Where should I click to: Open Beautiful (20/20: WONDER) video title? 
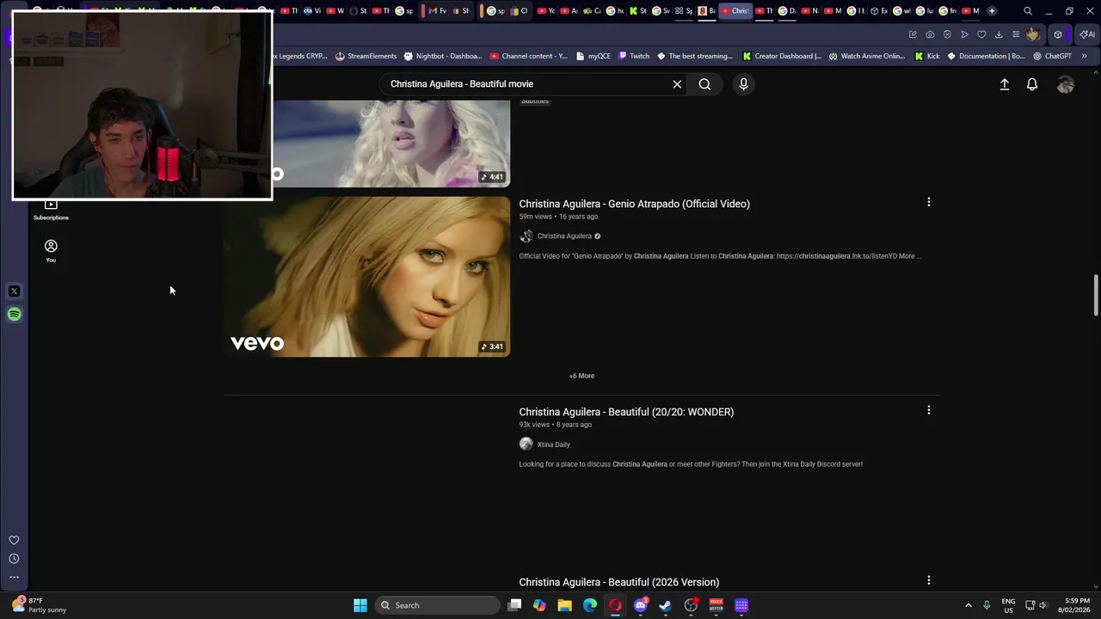[x=626, y=412]
